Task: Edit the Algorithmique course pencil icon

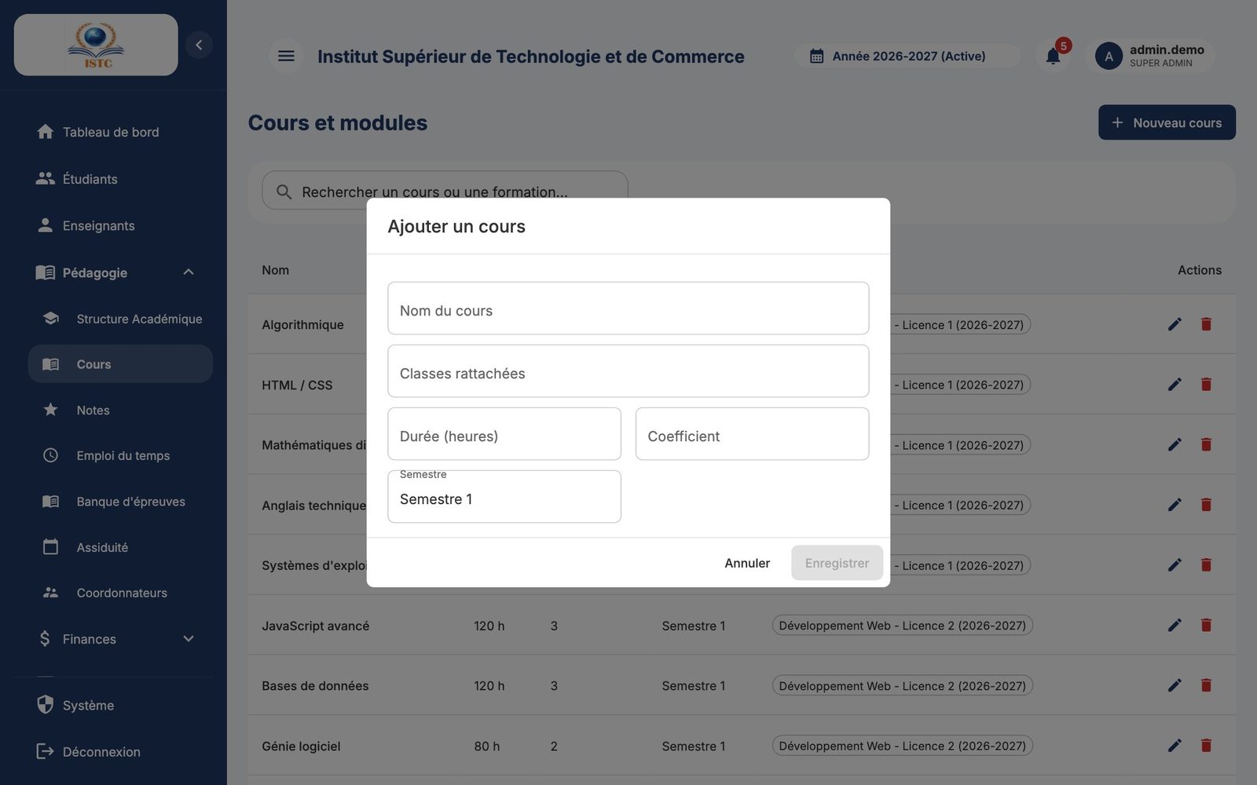Action: (x=1175, y=324)
